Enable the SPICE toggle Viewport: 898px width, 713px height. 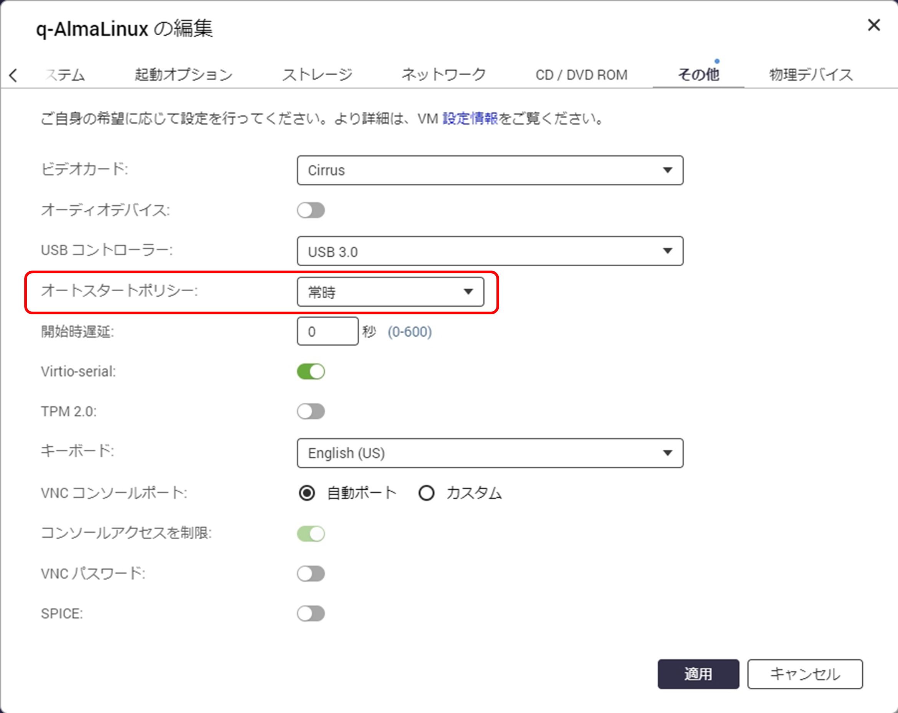(311, 614)
